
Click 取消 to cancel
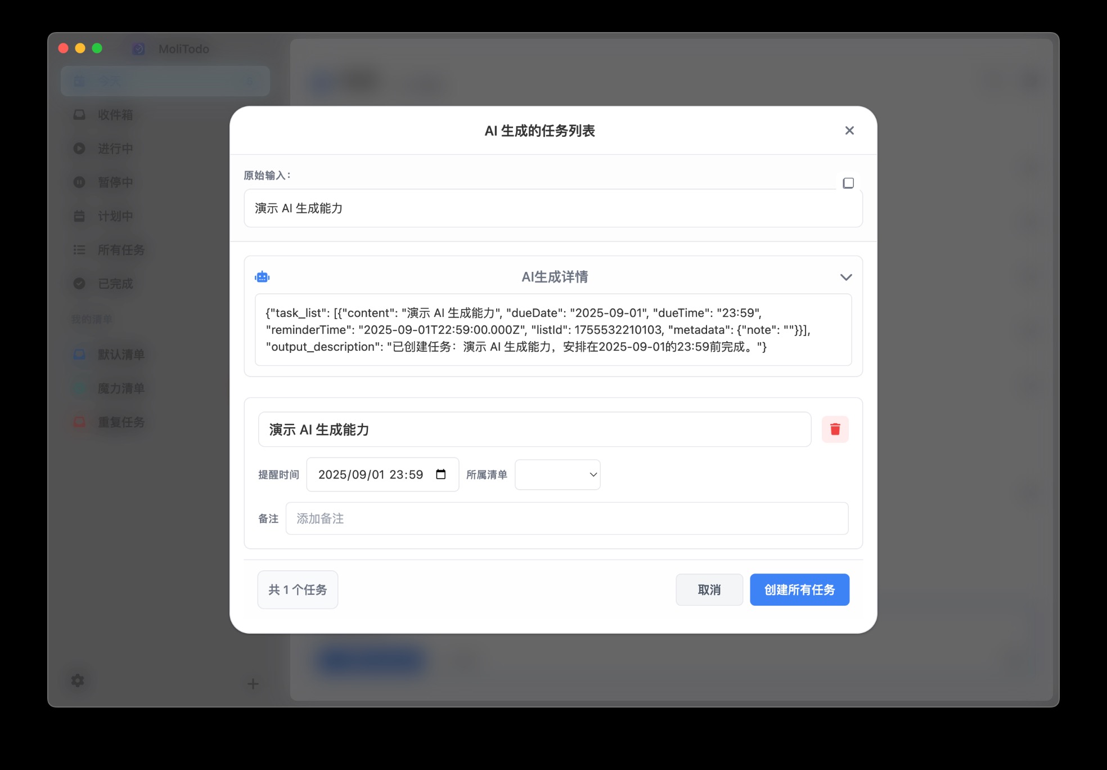click(709, 590)
